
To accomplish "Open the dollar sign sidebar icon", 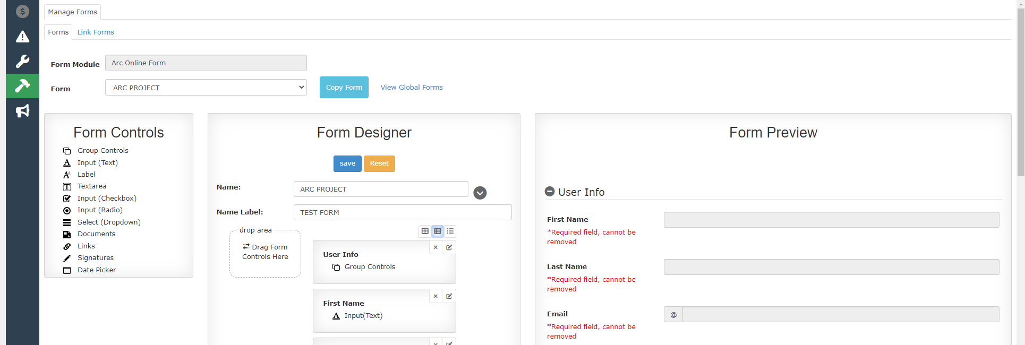I will click(x=22, y=11).
